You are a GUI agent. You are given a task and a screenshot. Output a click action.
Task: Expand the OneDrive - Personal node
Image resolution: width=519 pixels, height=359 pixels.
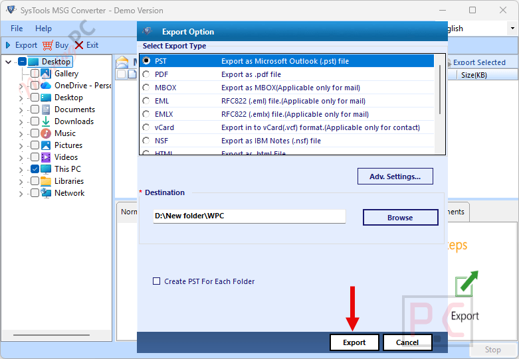[x=21, y=87]
